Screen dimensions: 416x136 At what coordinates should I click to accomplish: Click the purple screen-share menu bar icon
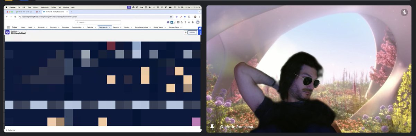(129, 7)
